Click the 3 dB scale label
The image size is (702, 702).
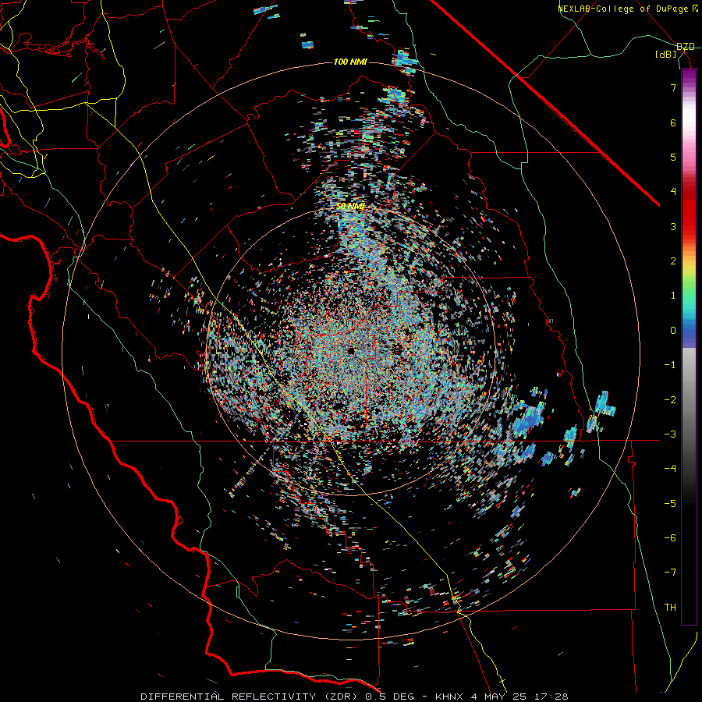[x=673, y=226]
